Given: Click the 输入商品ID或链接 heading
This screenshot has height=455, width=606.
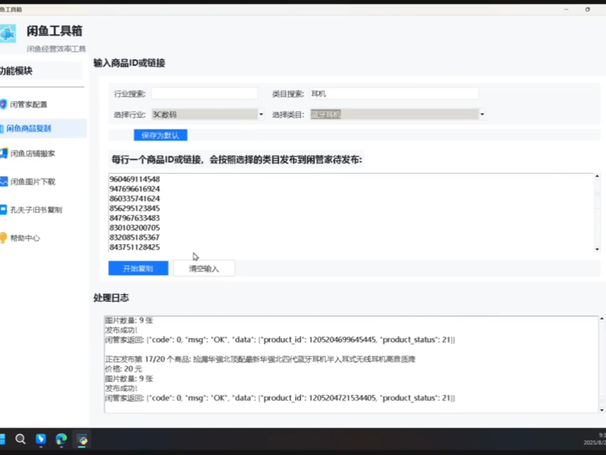Looking at the screenshot, I should click(129, 63).
